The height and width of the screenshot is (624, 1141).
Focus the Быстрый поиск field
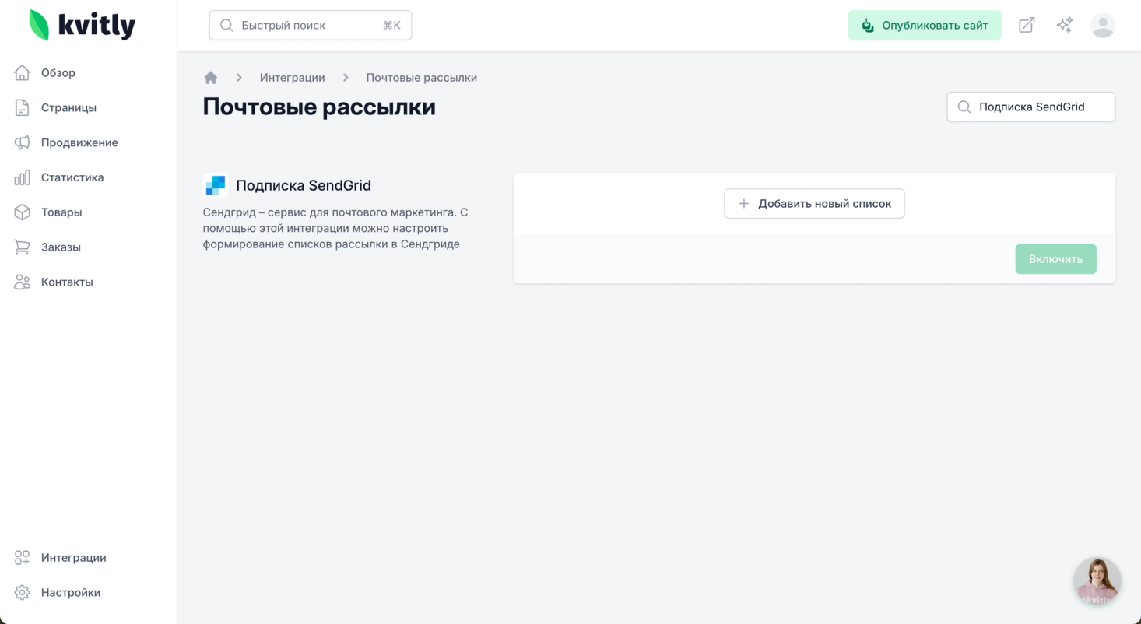tap(311, 26)
